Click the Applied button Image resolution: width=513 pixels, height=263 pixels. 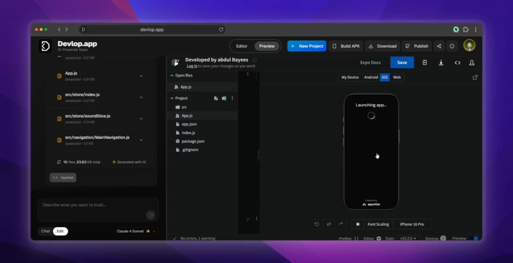coord(63,178)
